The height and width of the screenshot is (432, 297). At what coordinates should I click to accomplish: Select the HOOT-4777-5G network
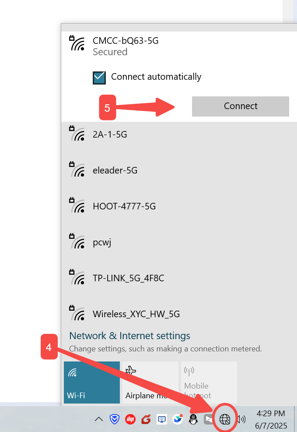point(175,206)
